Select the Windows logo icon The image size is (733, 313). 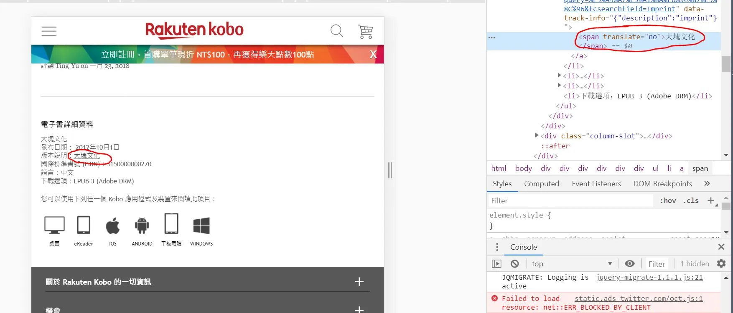pyautogui.click(x=201, y=225)
